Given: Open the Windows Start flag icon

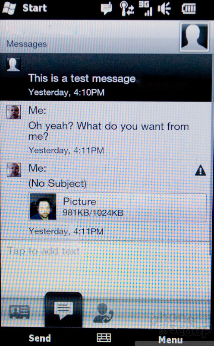Looking at the screenshot, I should tap(9, 8).
